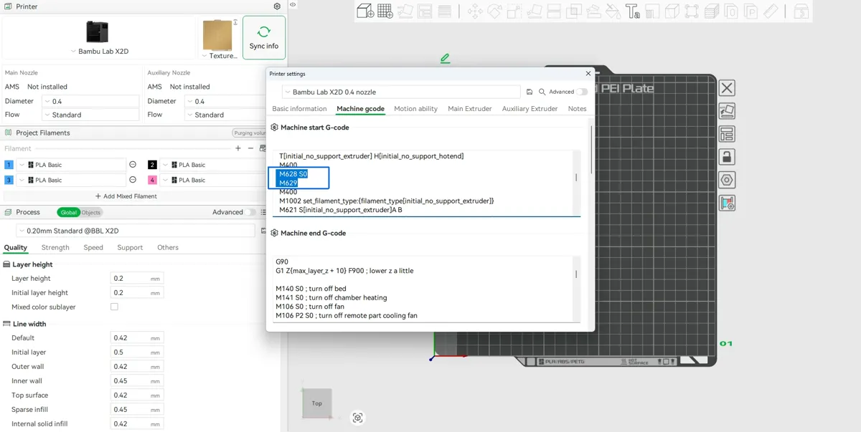The width and height of the screenshot is (861, 432).
Task: Open the Main Nozzle Diameter dropdown
Action: tap(90, 101)
